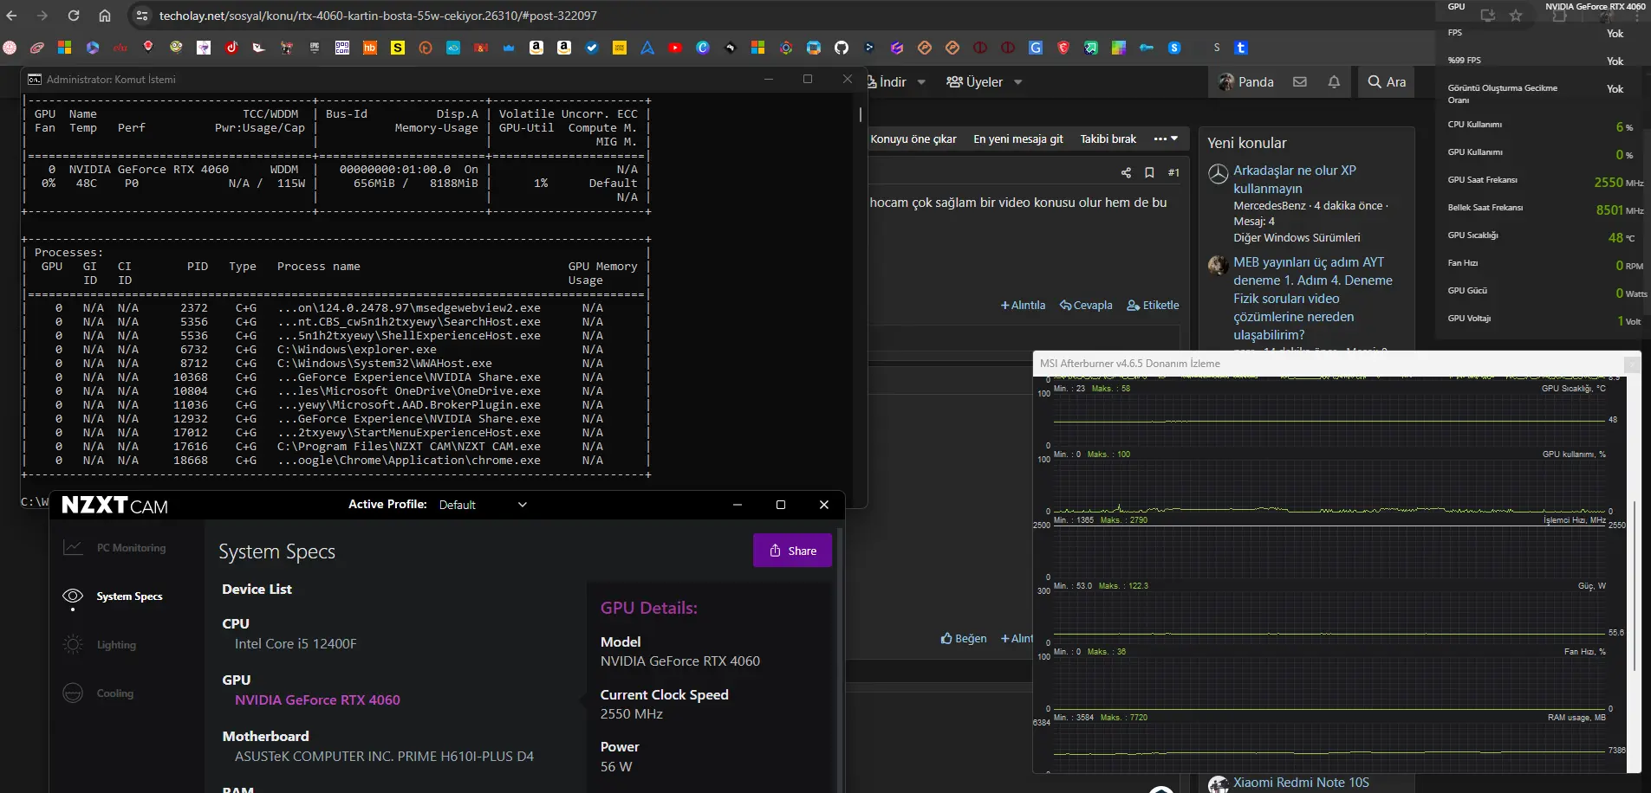
Task: Open the 'Xiaomi Redmi Note 10S' thread
Action: coord(1301,783)
